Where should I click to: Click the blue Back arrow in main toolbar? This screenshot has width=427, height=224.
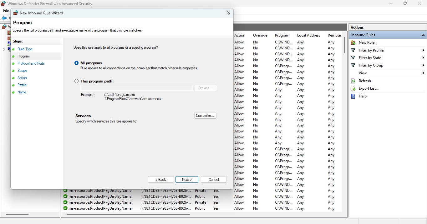pyautogui.click(x=4, y=18)
